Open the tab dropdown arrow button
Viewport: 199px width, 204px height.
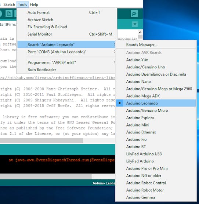135,24
